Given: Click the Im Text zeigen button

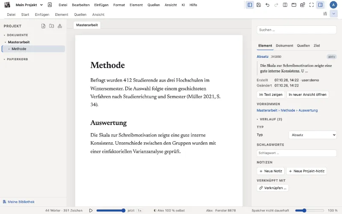Looking at the screenshot, I should (271, 95).
